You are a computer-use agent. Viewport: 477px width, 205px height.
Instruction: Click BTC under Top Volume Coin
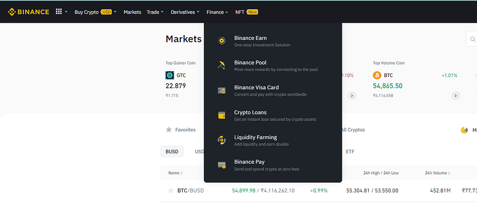tap(388, 75)
